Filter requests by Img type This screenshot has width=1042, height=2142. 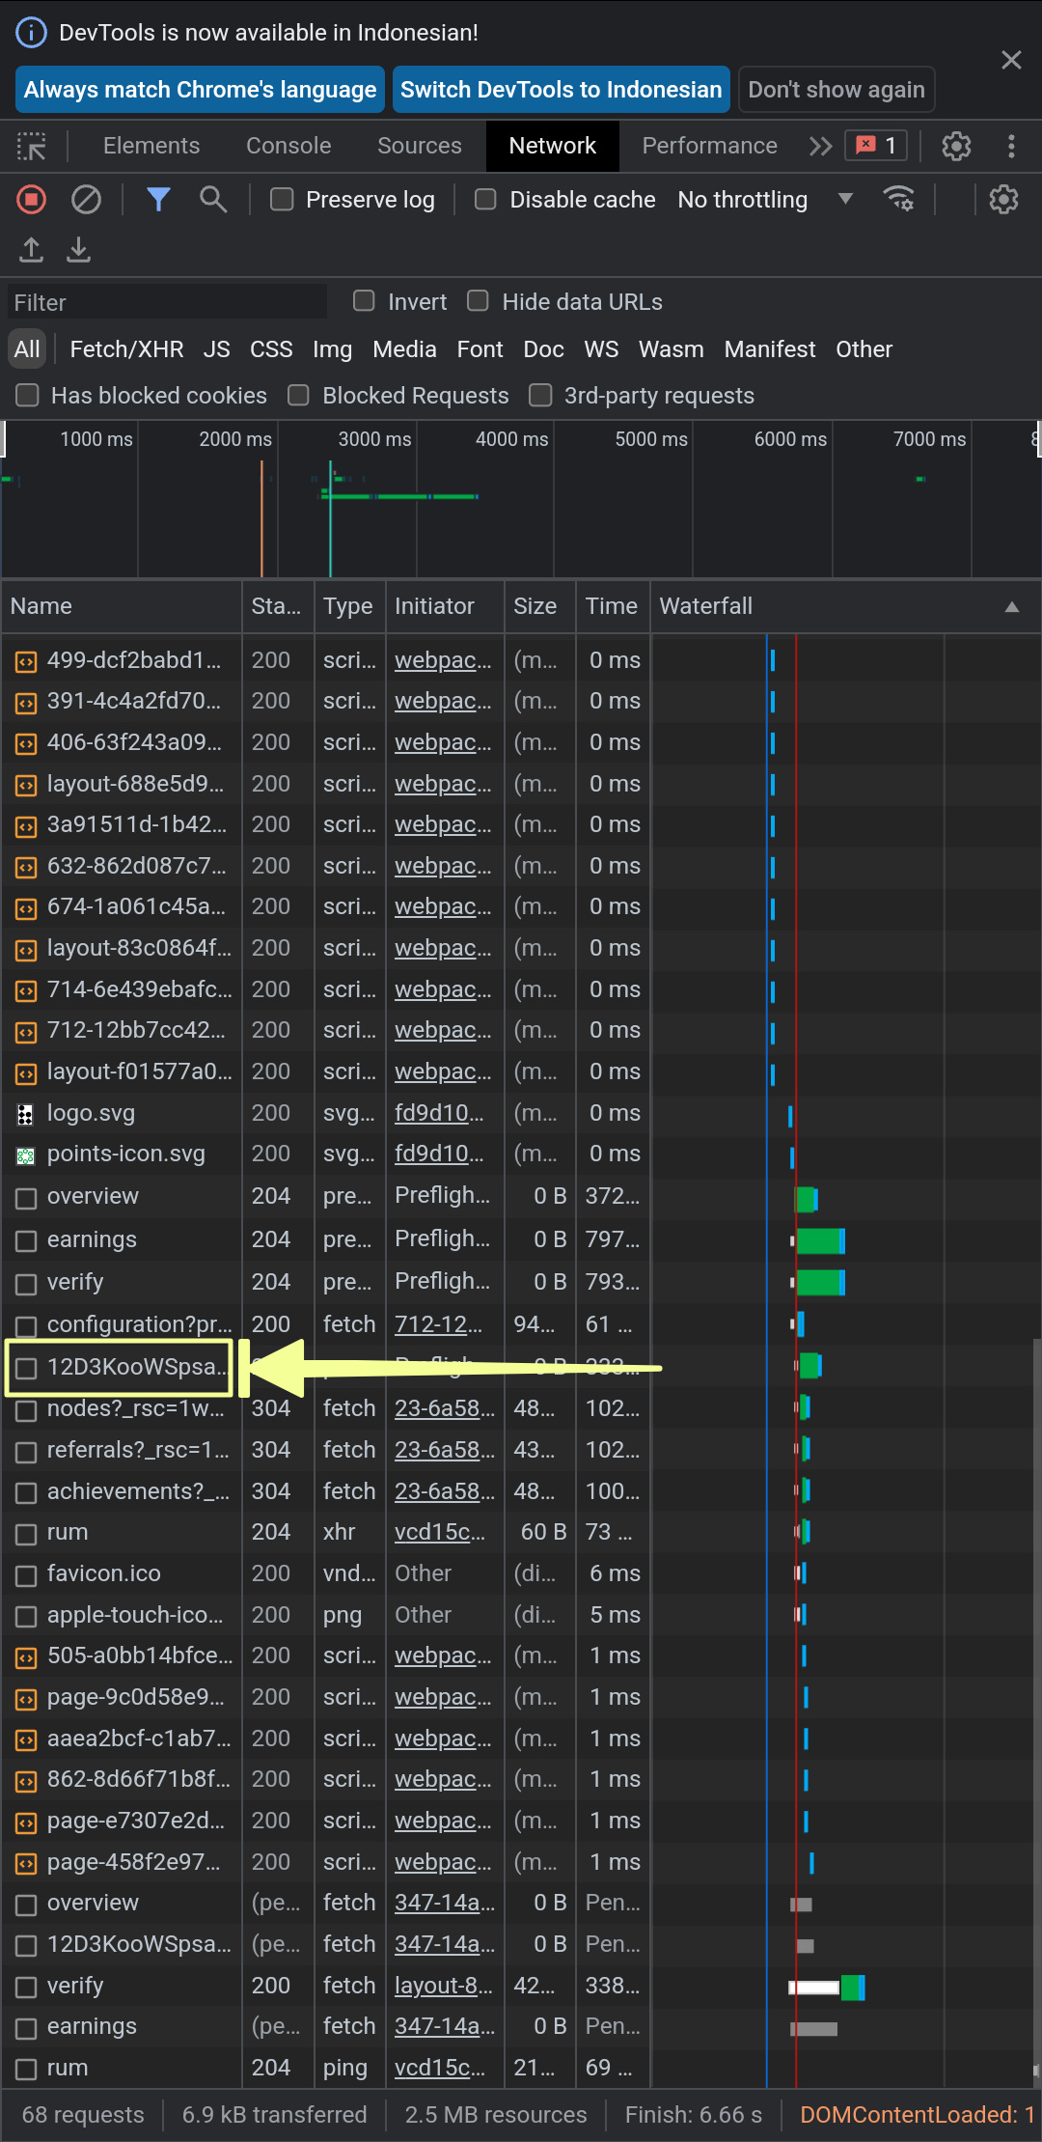(x=333, y=349)
